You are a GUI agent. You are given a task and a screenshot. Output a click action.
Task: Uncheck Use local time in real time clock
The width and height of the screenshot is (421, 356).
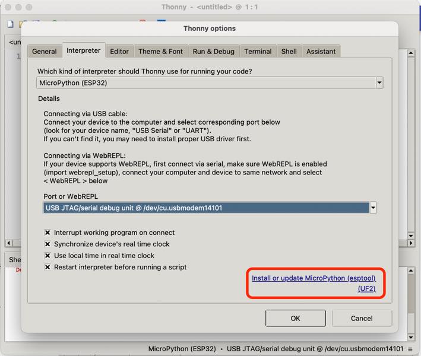48,256
